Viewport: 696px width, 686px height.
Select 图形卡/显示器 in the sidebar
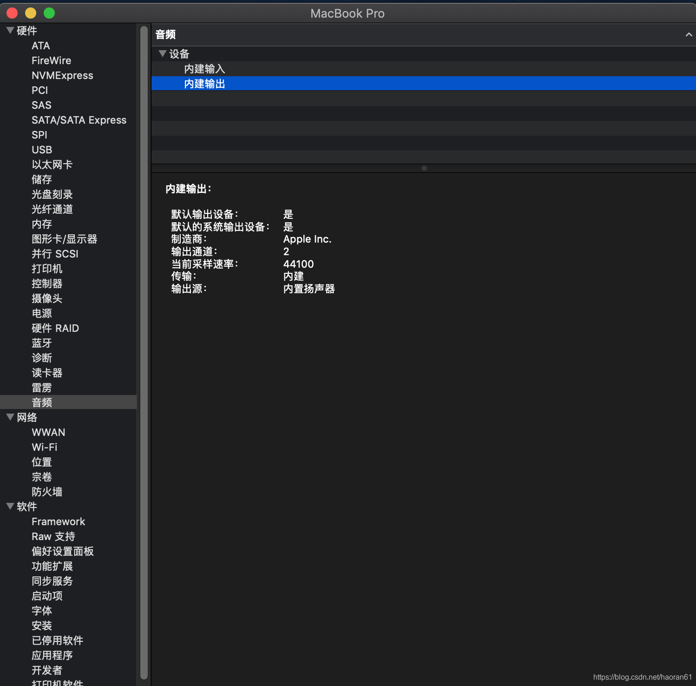(x=65, y=239)
